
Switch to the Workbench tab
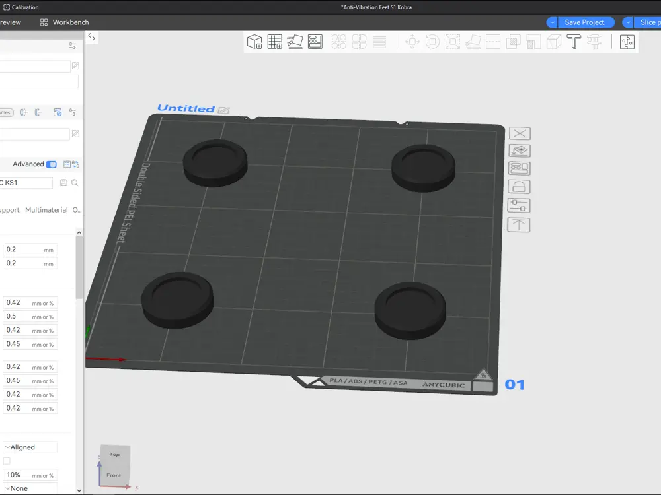(x=65, y=22)
